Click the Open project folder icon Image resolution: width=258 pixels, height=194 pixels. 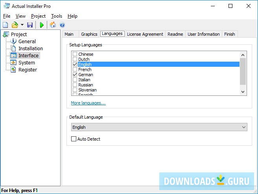(x=15, y=25)
